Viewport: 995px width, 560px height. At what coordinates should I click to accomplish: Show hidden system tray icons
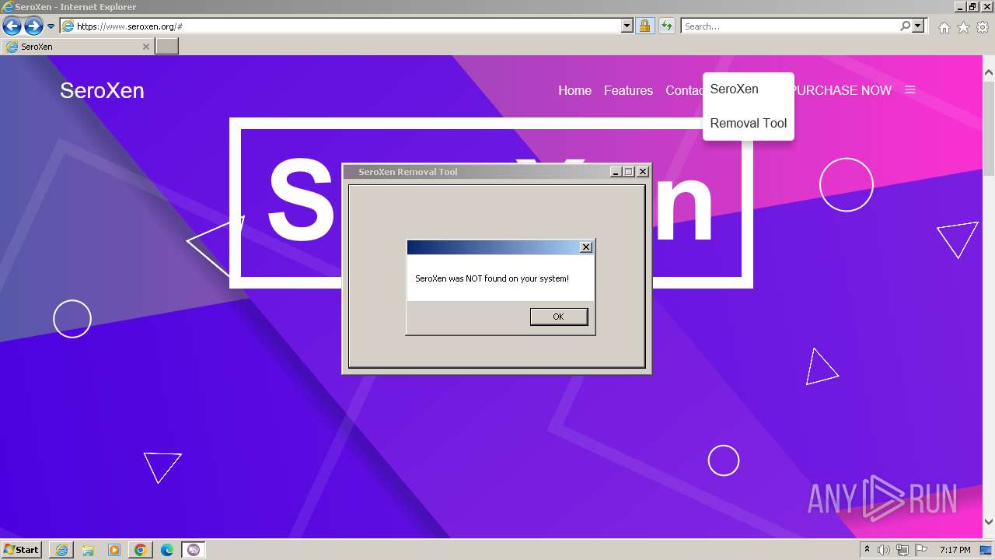867,550
